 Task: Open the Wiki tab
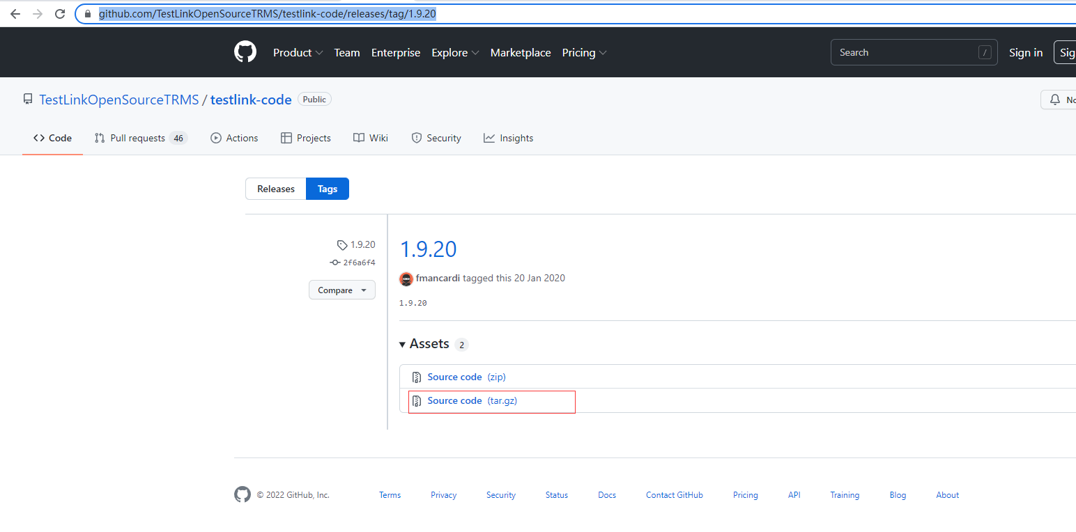pyautogui.click(x=371, y=138)
